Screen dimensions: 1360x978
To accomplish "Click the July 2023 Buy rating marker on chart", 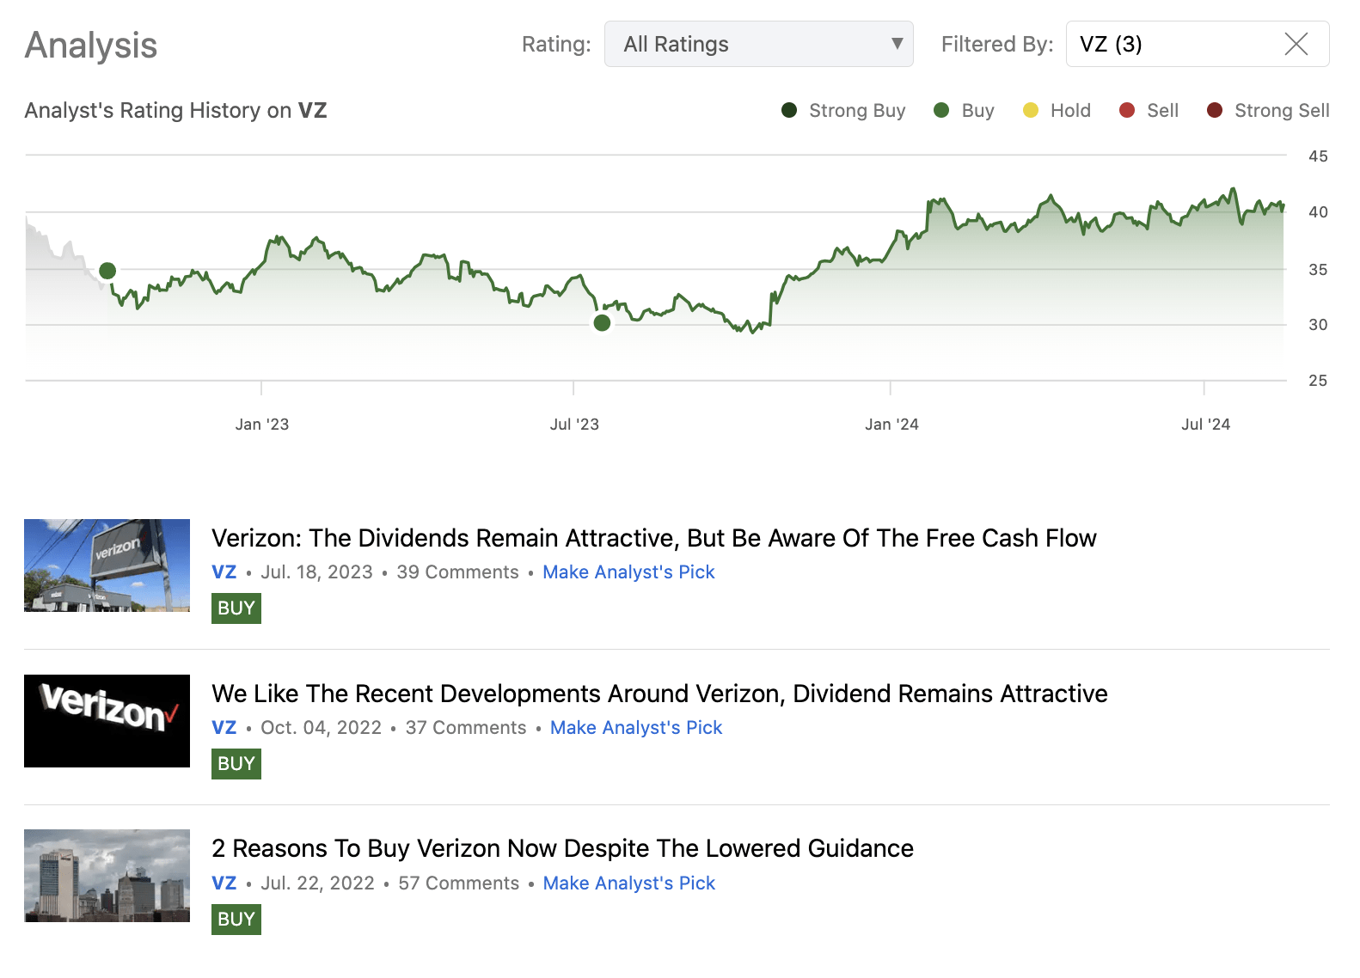I will pos(602,323).
